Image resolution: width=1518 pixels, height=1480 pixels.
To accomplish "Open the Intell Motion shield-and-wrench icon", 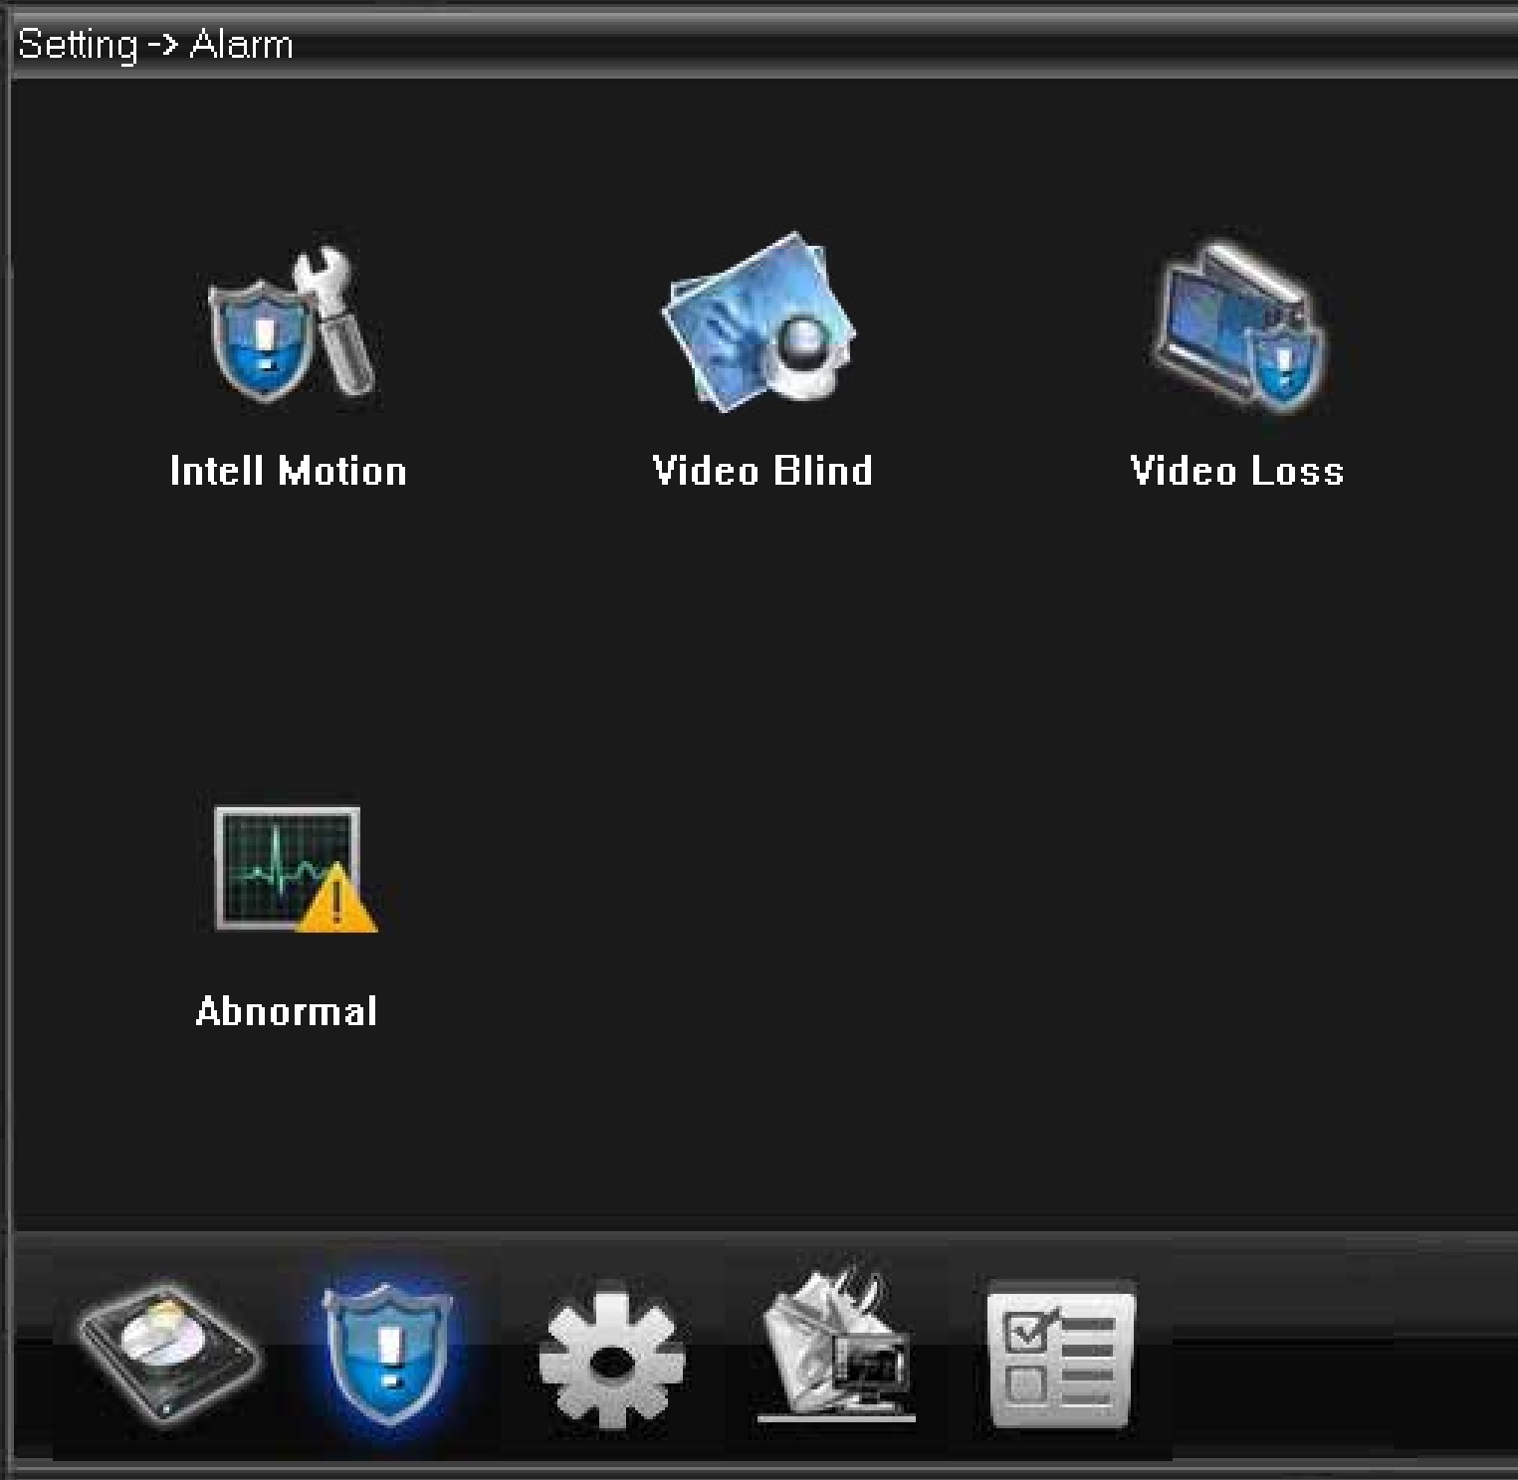I will pyautogui.click(x=289, y=326).
